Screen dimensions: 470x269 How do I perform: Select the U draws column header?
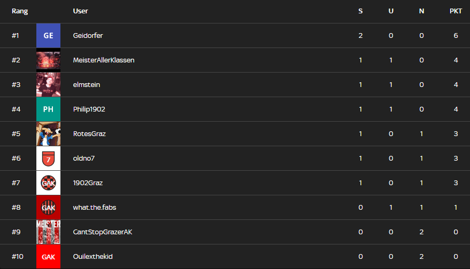tap(391, 11)
